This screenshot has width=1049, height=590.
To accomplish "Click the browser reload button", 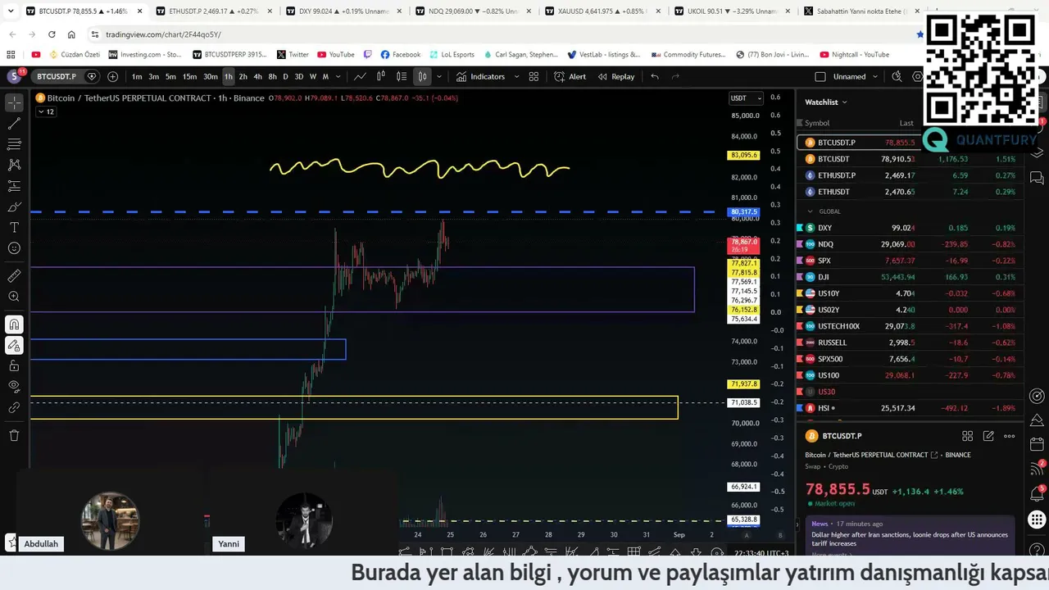I will pos(52,34).
